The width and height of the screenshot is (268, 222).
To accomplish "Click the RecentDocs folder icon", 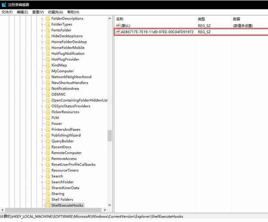I will tap(47, 147).
